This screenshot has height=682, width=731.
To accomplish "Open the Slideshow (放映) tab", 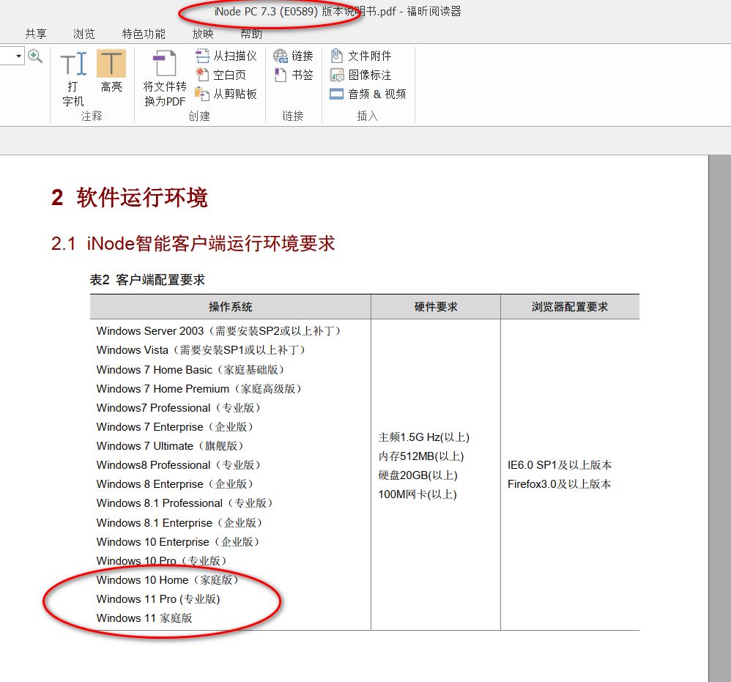I will tap(203, 34).
